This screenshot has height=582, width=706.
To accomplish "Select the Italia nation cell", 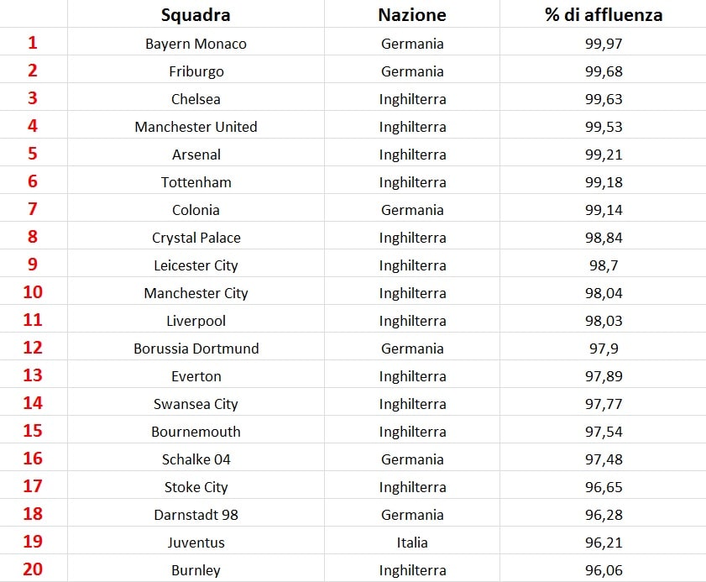I will tap(412, 543).
